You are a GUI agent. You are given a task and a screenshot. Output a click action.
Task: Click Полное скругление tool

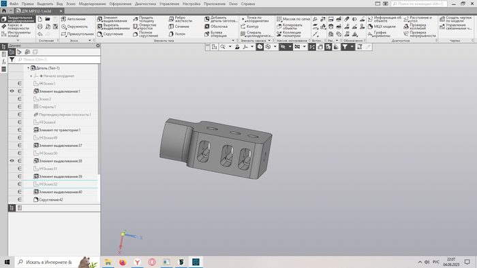click(146, 34)
